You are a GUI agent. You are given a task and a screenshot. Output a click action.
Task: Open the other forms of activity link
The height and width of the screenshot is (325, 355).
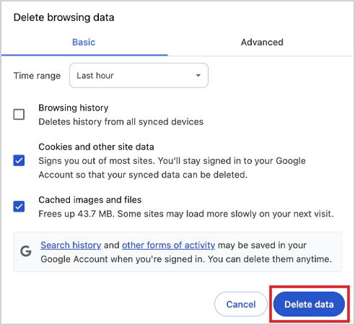pyautogui.click(x=168, y=245)
